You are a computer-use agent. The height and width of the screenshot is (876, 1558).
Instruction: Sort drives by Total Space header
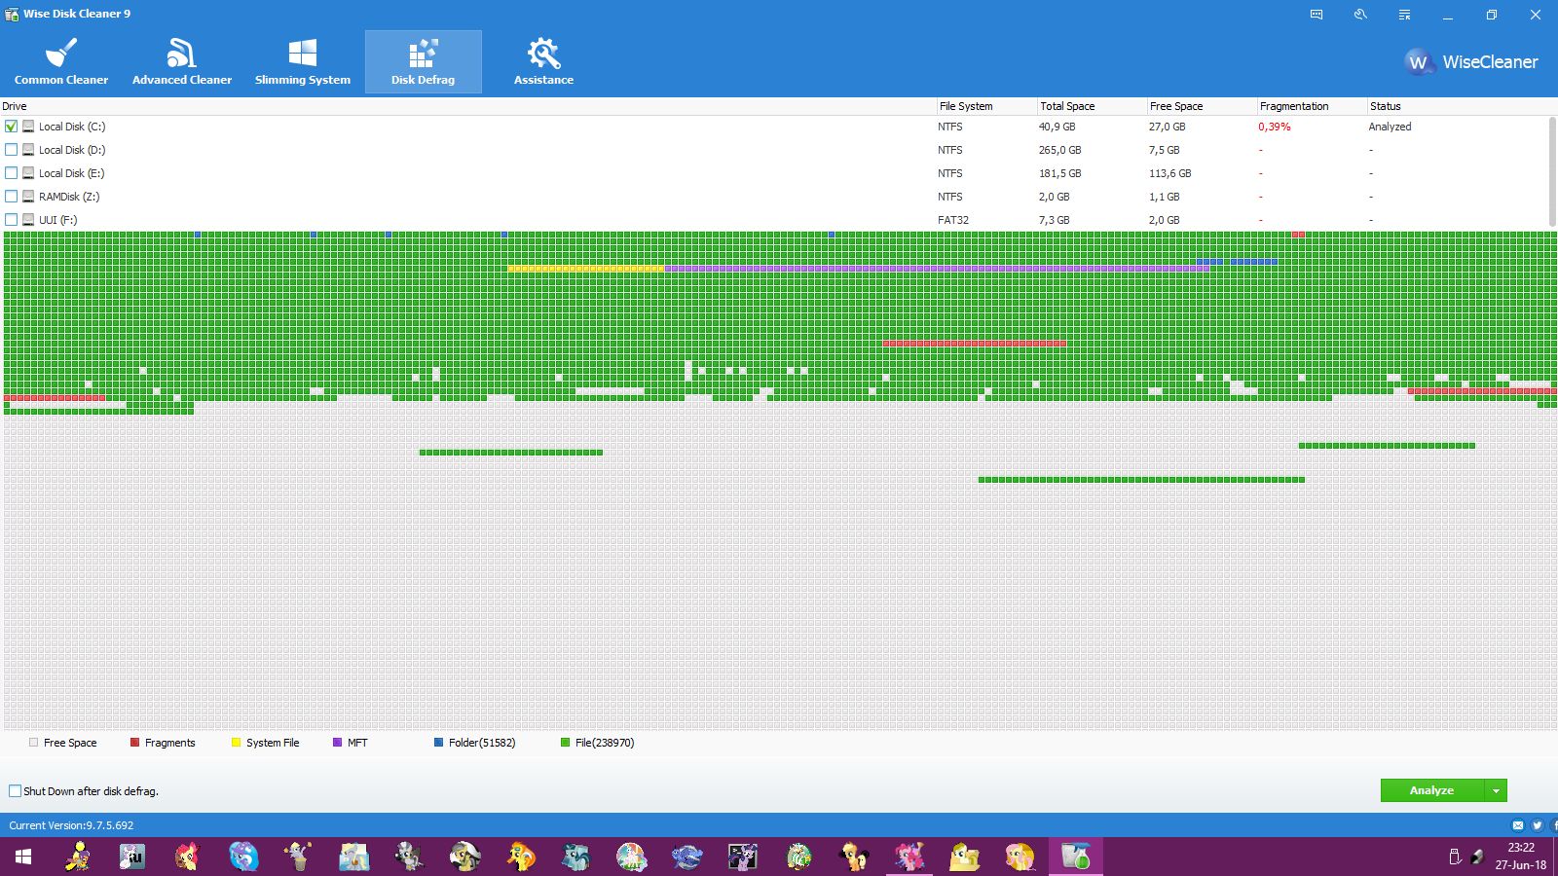tap(1091, 106)
